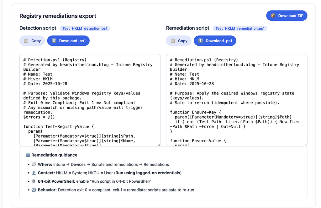Click inside the detection script text area
Image resolution: width=321 pixels, height=208 pixels.
tap(90, 100)
